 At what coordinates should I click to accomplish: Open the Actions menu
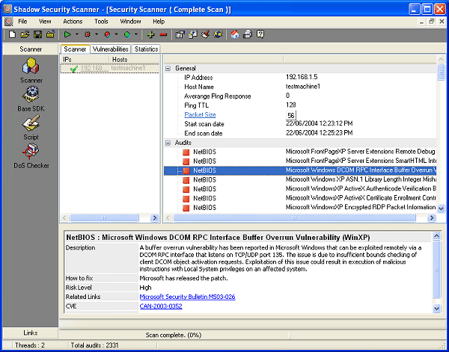73,22
